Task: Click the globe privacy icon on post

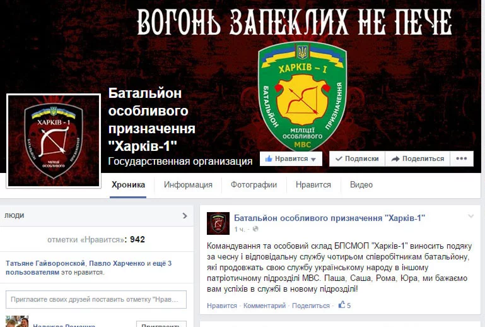Action: 255,229
